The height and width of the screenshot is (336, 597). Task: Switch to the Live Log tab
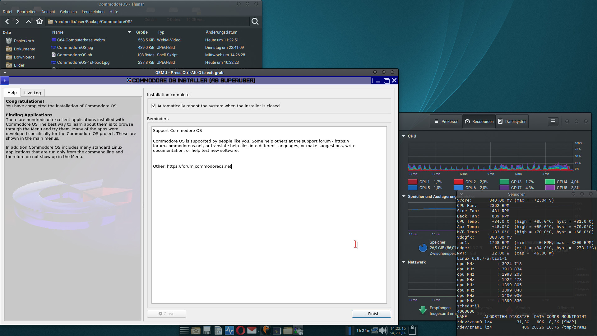33,93
